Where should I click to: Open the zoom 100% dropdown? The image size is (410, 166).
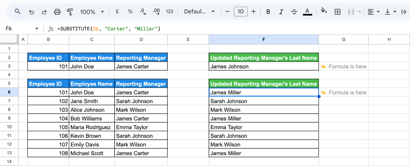coord(92,12)
